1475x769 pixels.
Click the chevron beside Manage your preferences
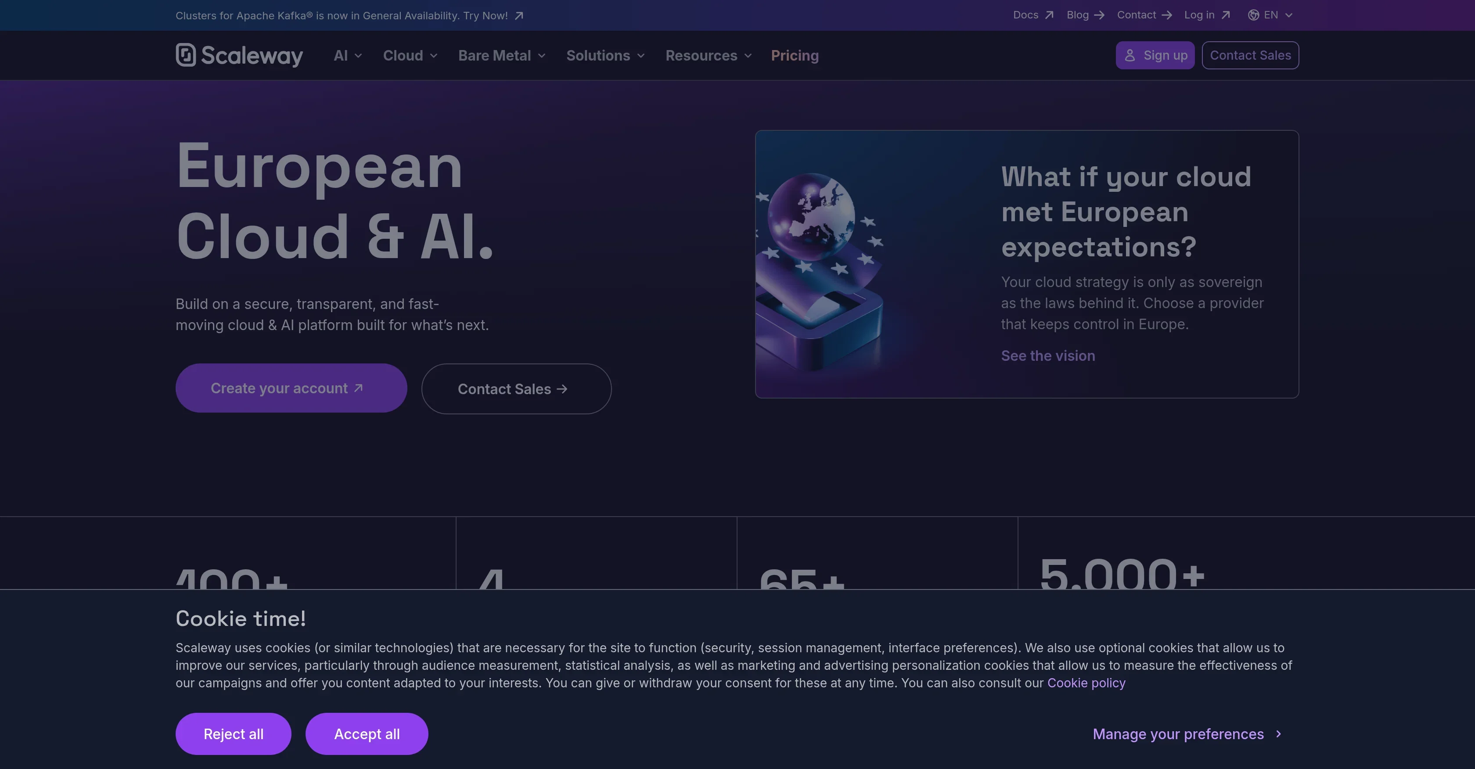pos(1278,733)
